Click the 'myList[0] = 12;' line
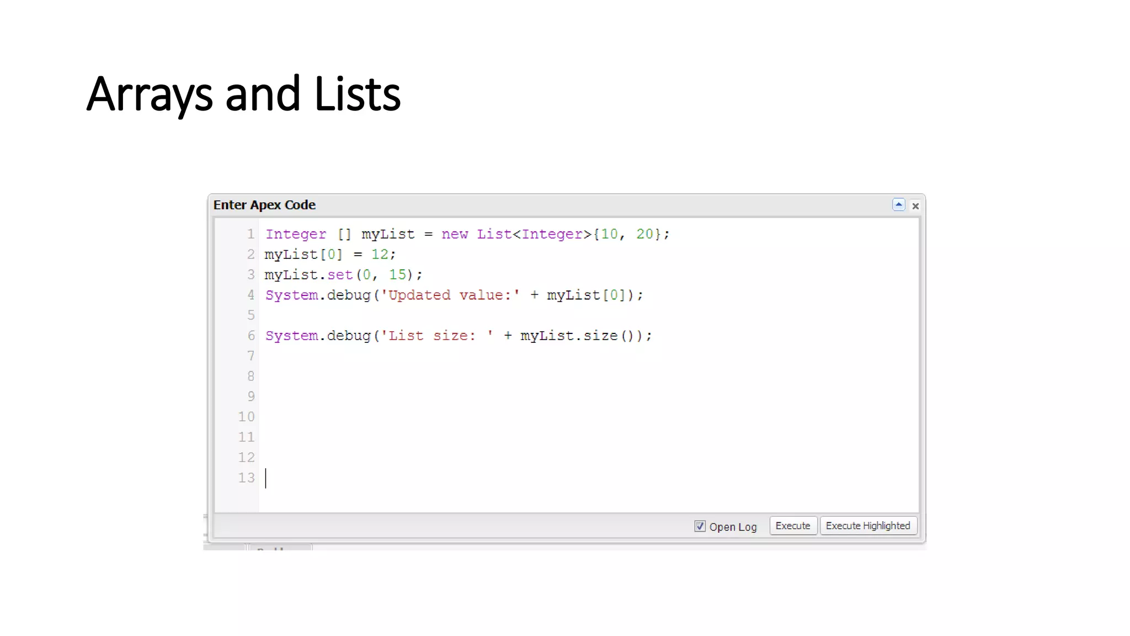The height and width of the screenshot is (636, 1130). tap(330, 255)
